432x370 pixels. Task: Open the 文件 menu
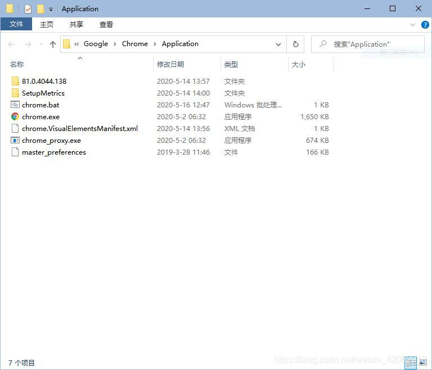tap(16, 24)
